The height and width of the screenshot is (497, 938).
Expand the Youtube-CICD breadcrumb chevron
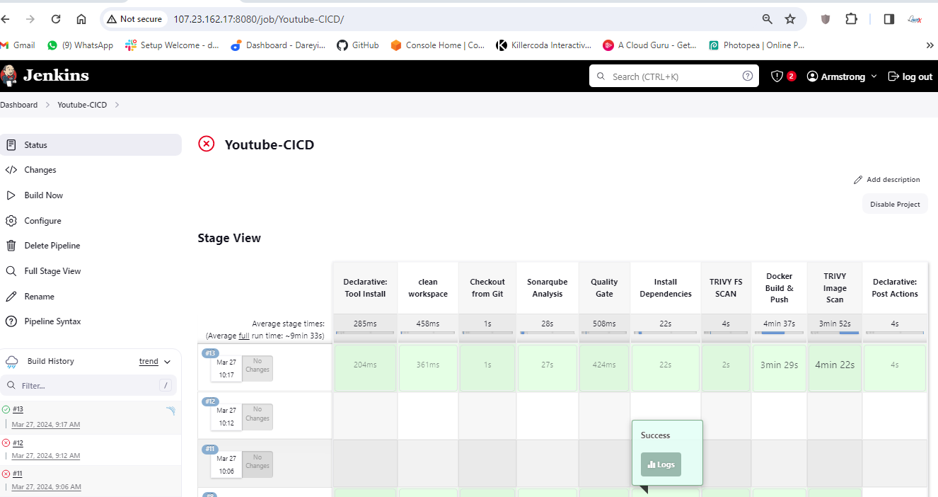(x=117, y=105)
